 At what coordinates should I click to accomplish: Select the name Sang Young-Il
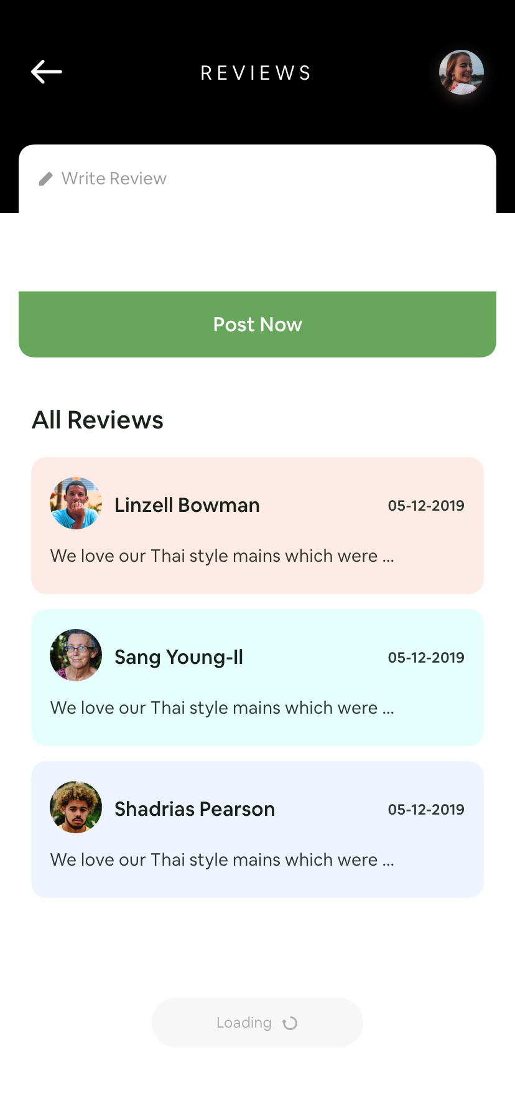coord(179,657)
